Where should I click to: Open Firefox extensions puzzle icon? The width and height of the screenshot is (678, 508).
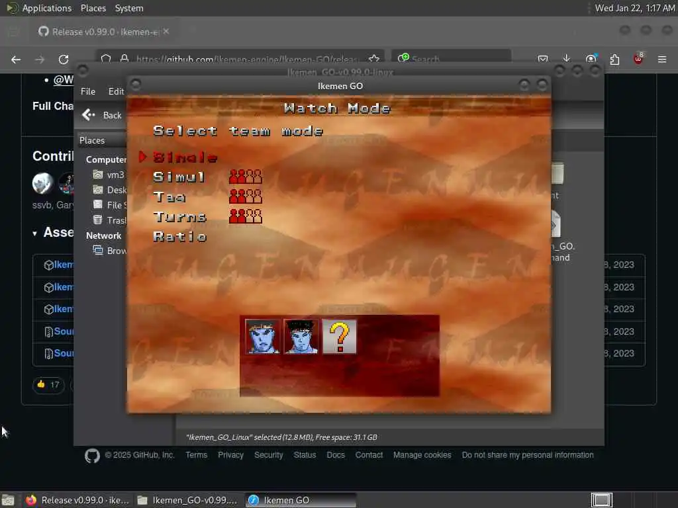click(x=614, y=59)
